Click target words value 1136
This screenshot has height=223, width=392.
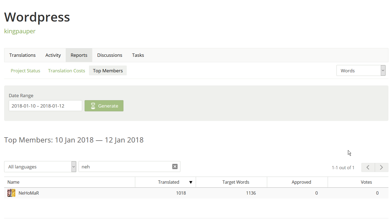[251, 193]
